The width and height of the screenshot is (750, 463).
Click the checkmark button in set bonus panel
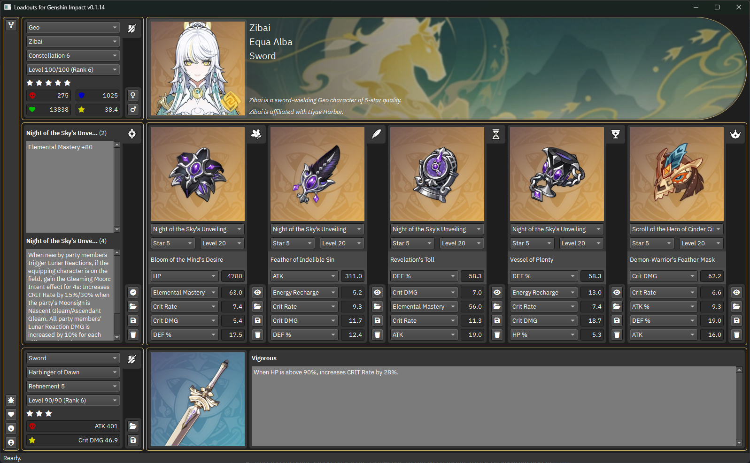pos(133,292)
